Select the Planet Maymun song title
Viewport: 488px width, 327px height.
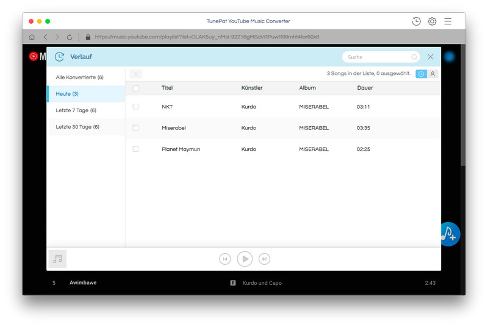coord(181,149)
